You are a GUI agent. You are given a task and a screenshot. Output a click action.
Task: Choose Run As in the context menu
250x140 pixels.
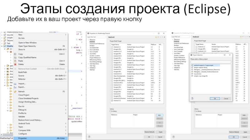click(x=41, y=106)
